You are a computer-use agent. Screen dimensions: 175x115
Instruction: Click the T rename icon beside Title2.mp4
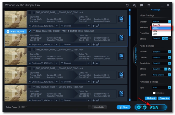[x=34, y=12]
